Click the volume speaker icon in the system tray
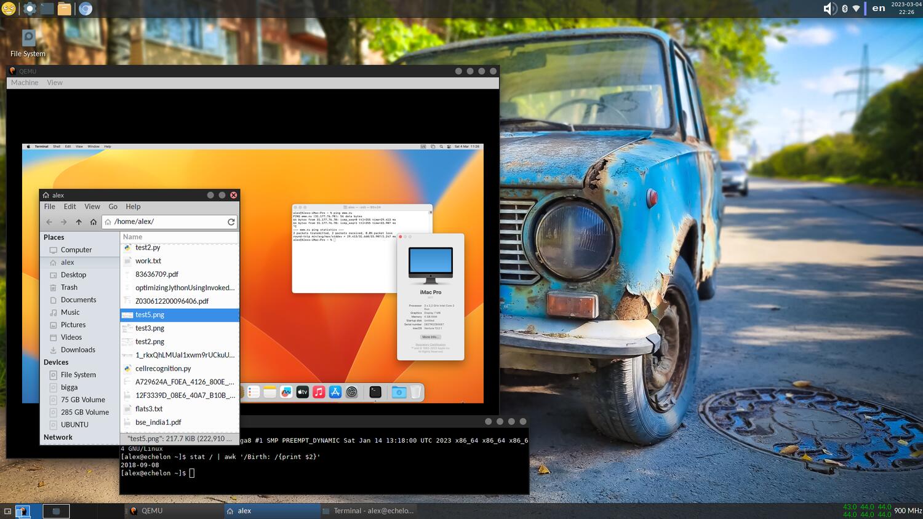Viewport: 923px width, 519px height. pos(829,9)
